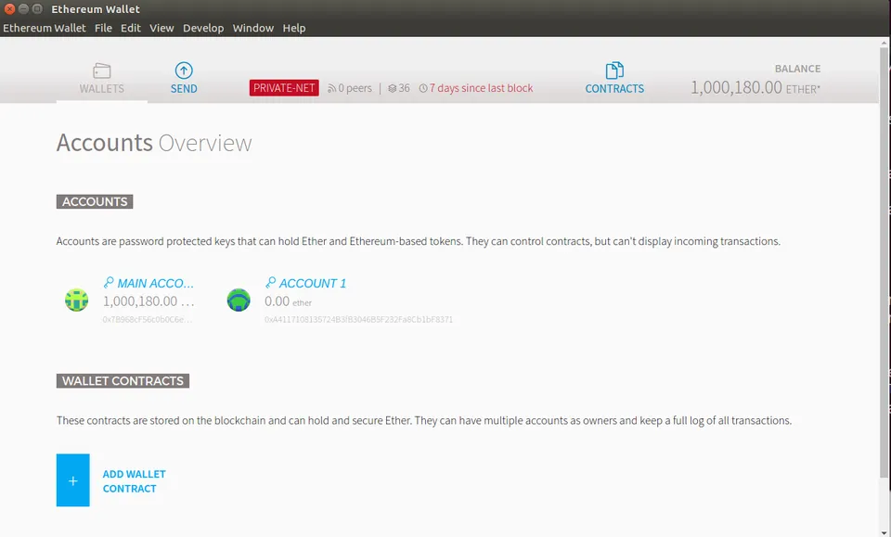Click the ADD WALLET CONTRACT label
This screenshot has width=891, height=537.
[134, 480]
